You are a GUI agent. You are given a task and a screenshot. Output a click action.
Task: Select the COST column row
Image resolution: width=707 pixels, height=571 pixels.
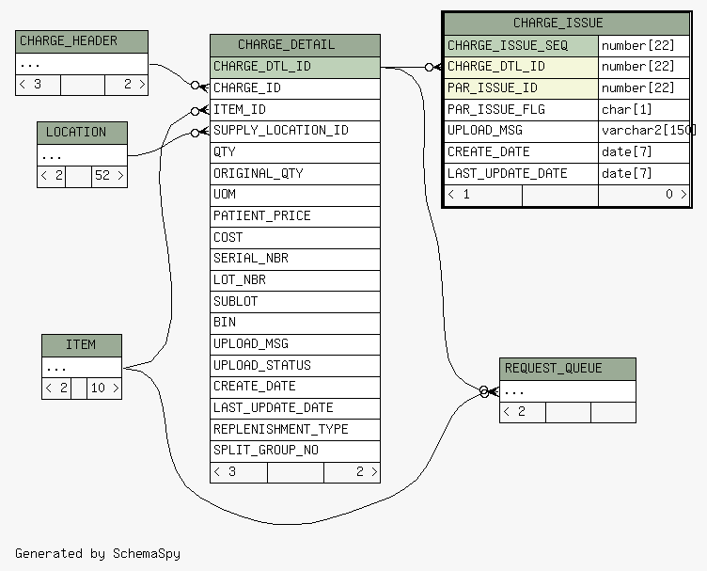click(295, 238)
